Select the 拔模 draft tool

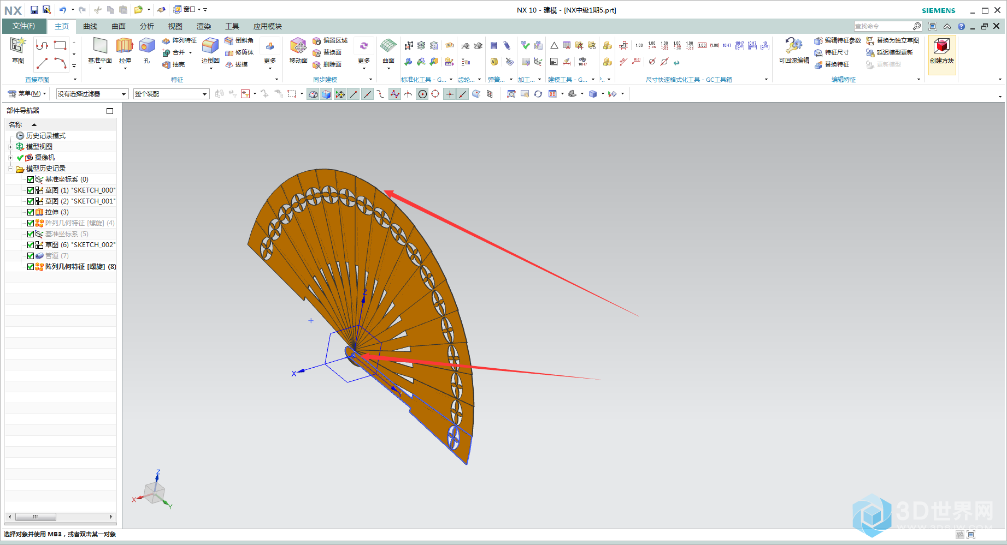click(237, 65)
